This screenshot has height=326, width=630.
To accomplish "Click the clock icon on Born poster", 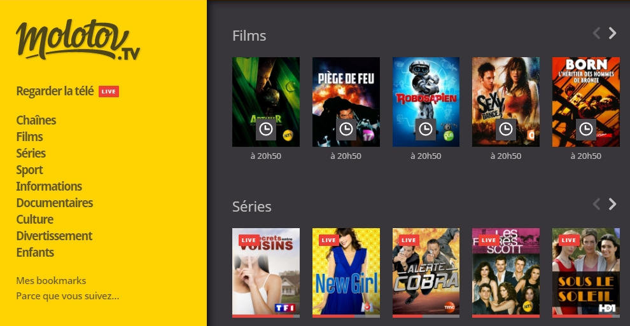I will [586, 129].
